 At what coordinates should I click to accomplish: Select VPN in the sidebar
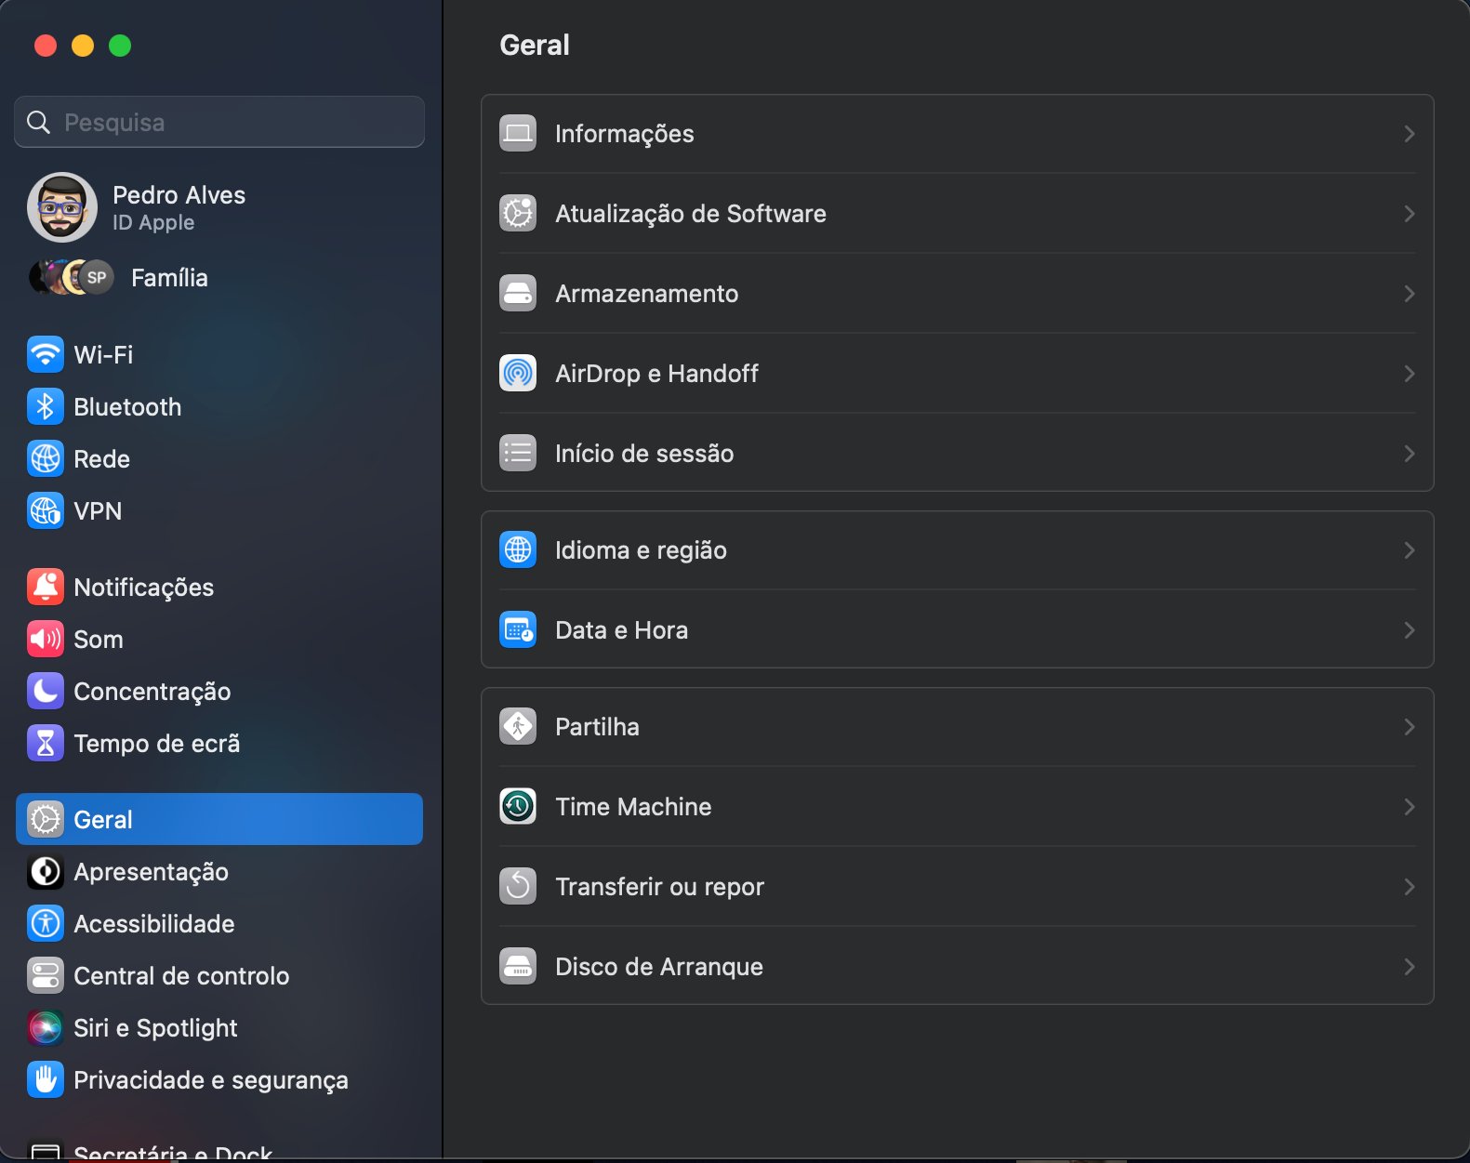coord(219,510)
